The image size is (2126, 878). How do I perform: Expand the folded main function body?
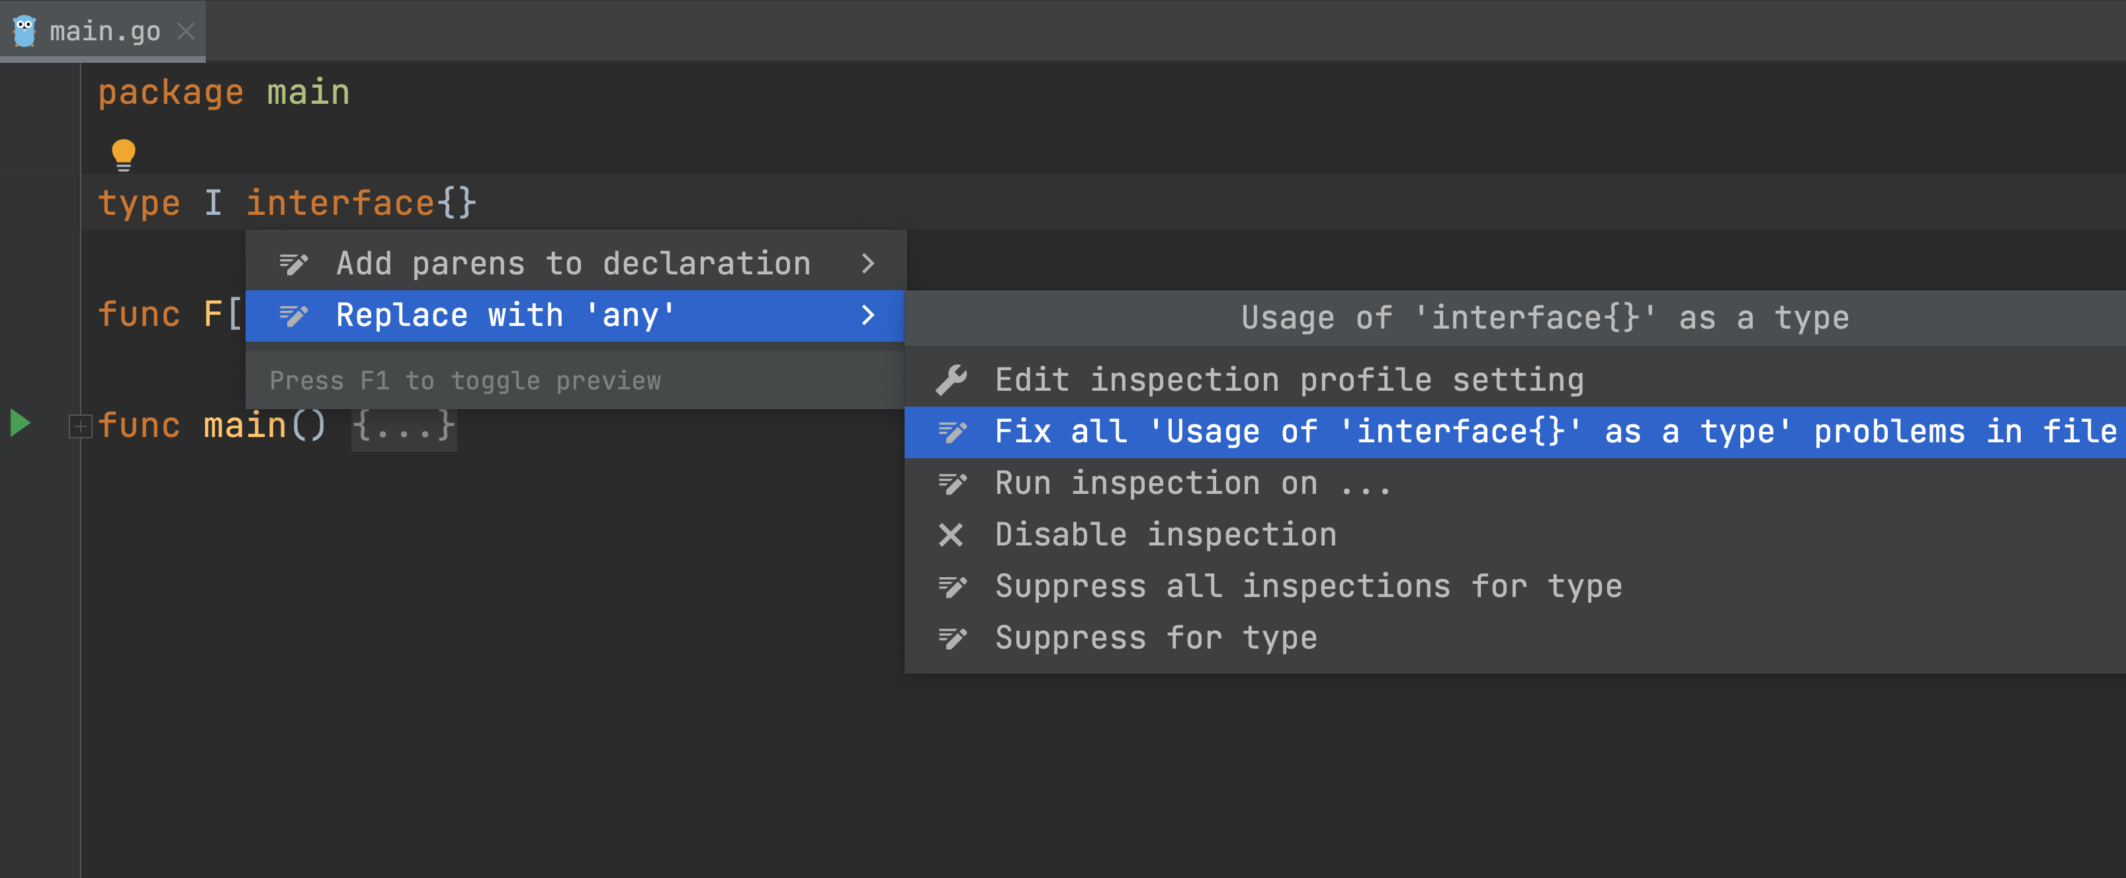point(80,426)
